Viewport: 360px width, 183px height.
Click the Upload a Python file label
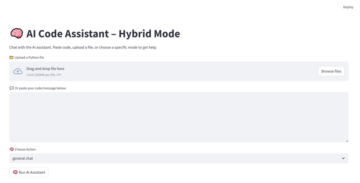click(x=29, y=58)
